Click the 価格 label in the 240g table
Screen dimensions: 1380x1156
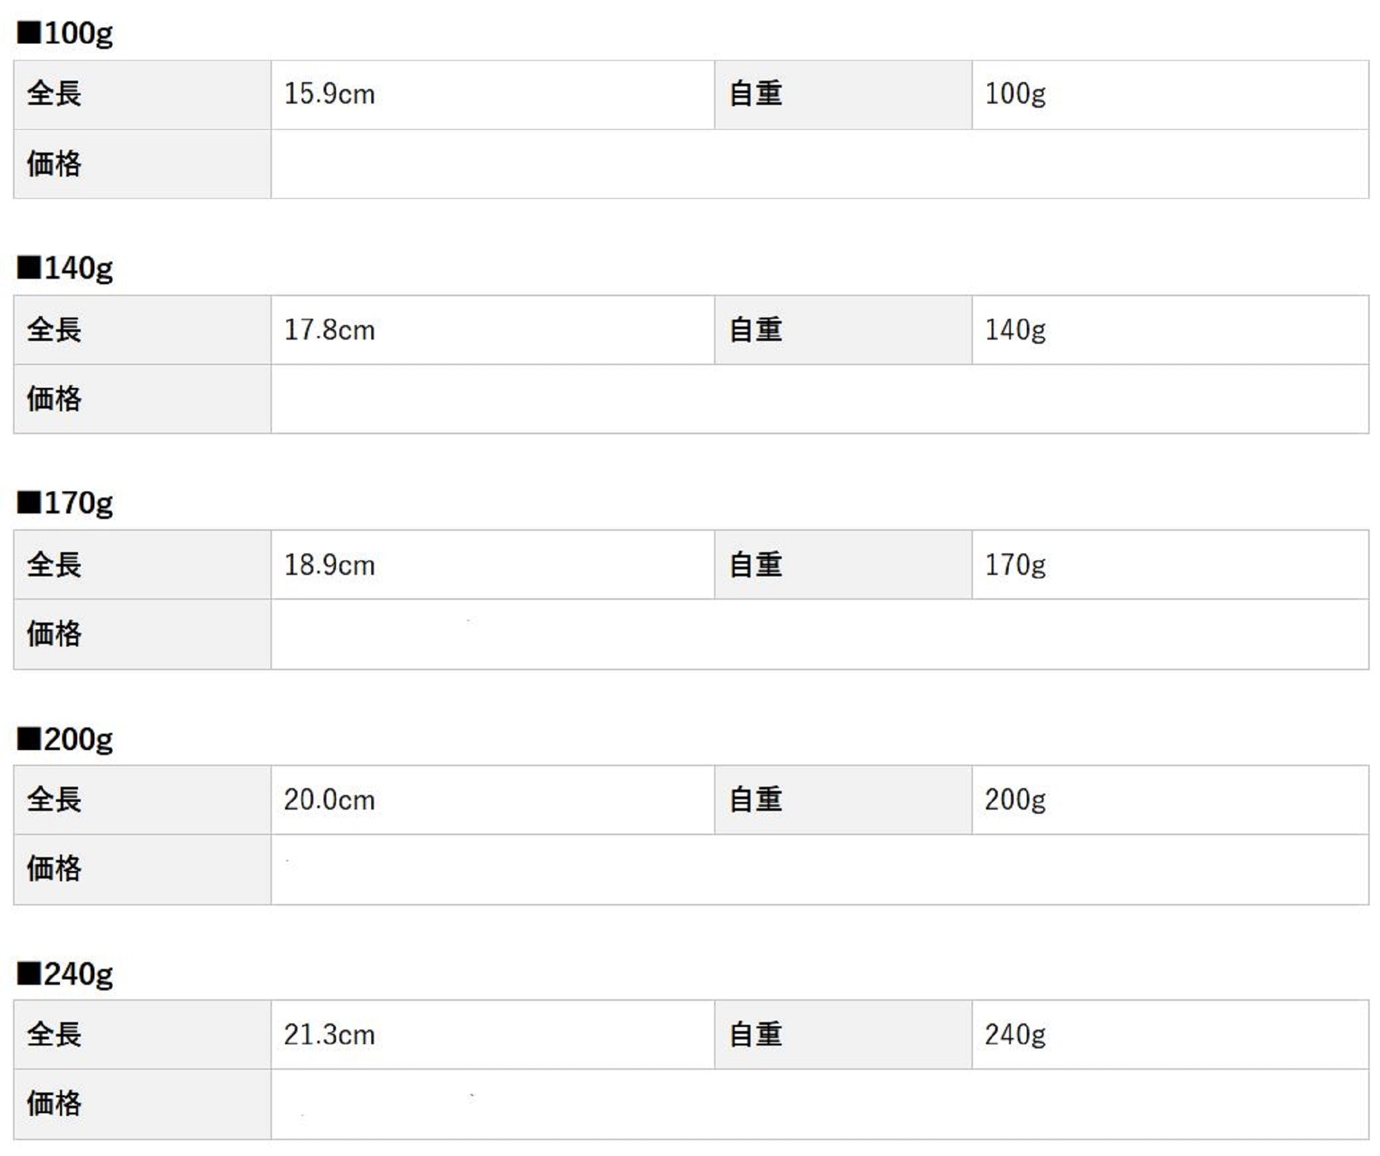[54, 1104]
